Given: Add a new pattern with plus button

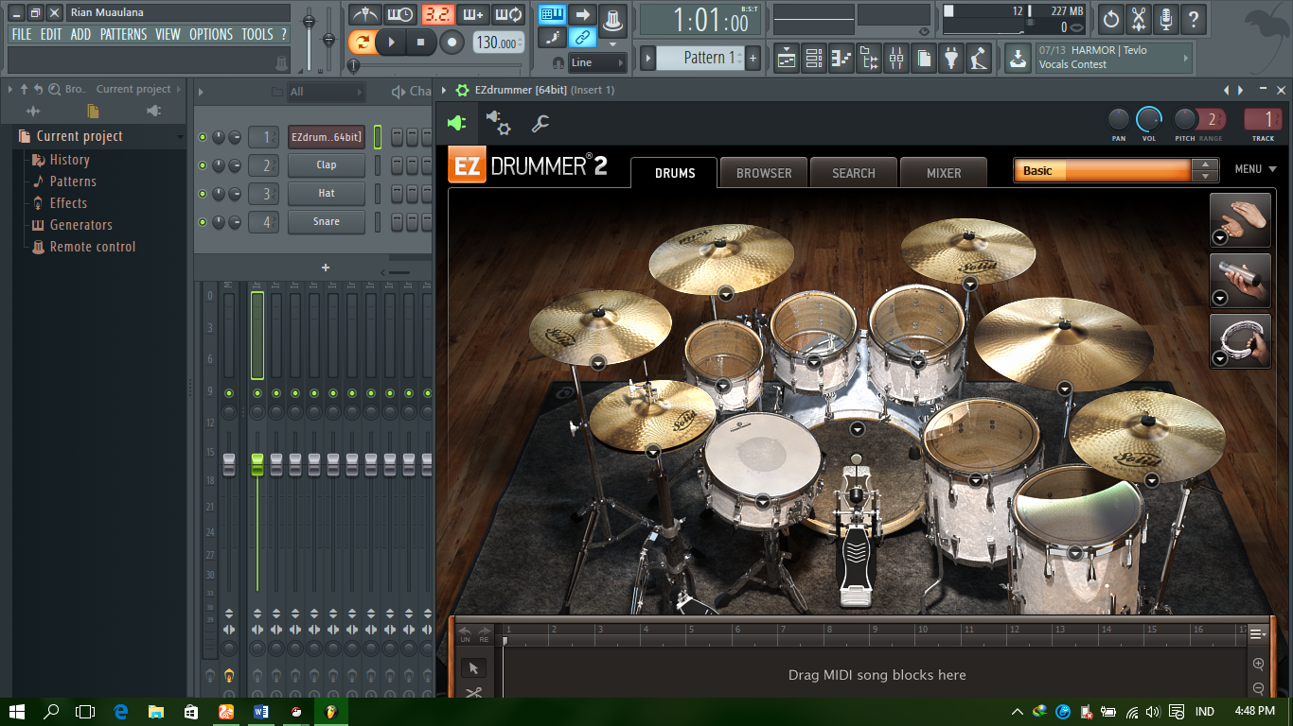Looking at the screenshot, I should 753,58.
